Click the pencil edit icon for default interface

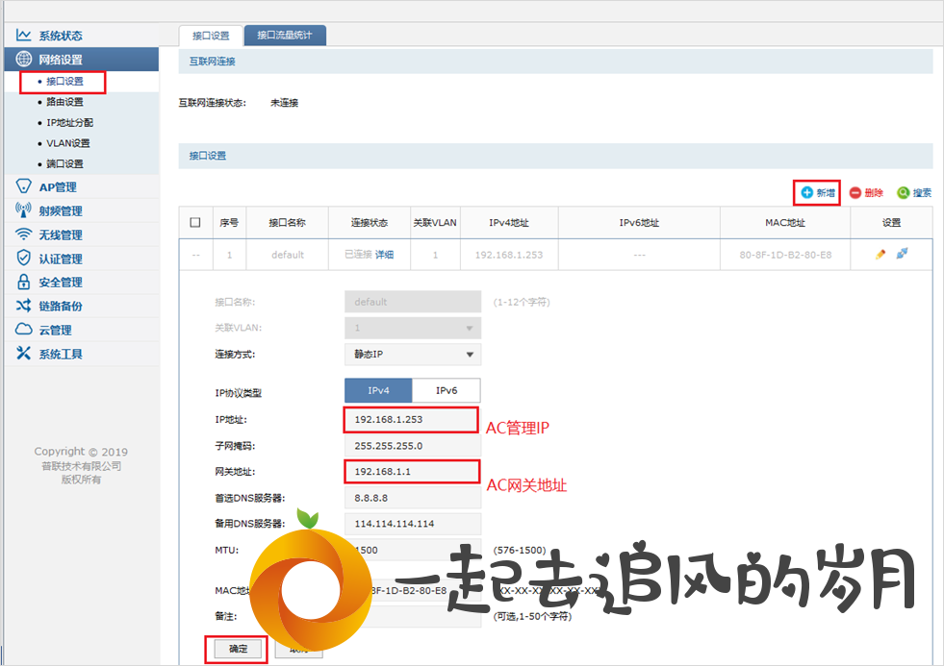[880, 255]
